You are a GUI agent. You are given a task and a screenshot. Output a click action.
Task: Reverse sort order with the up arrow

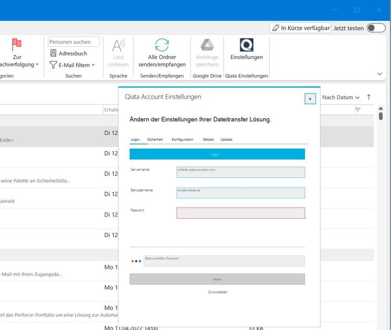368,97
